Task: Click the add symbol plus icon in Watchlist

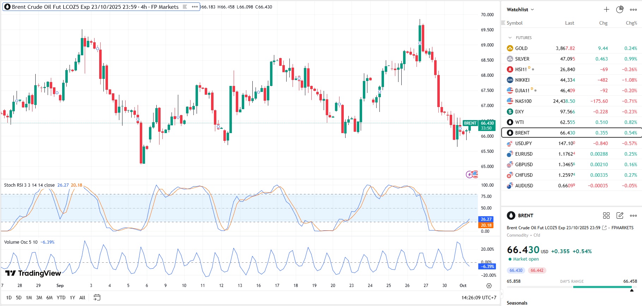Action: click(x=606, y=10)
